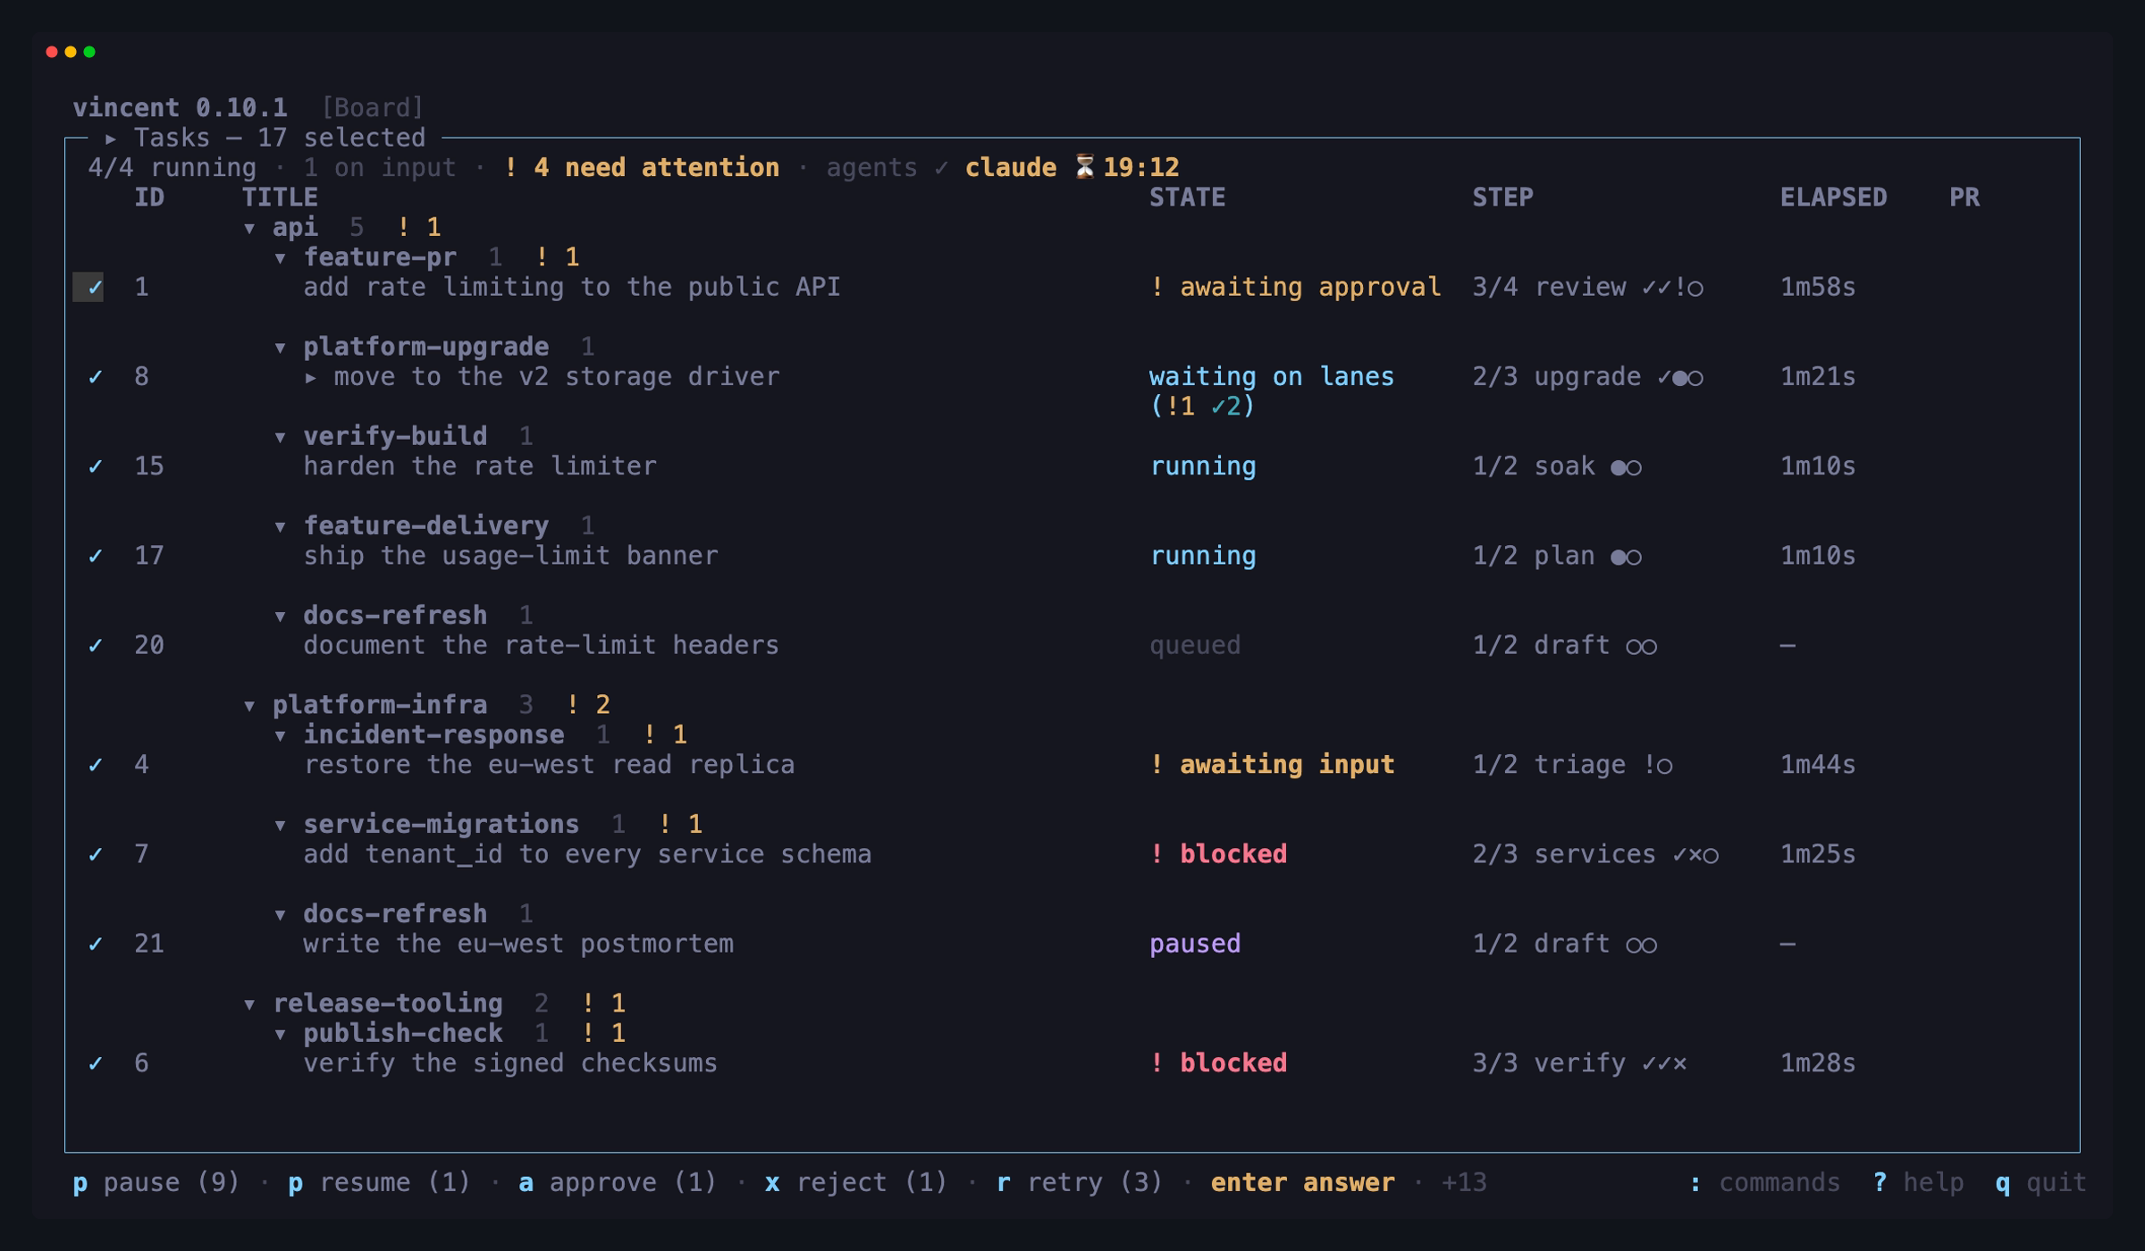Image resolution: width=2145 pixels, height=1251 pixels.
Task: Click the plan step progress dots
Action: coord(1626,557)
